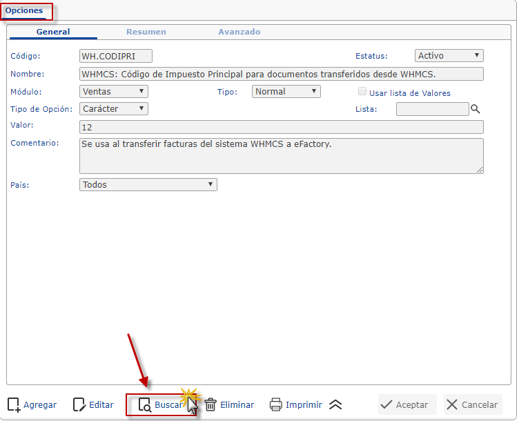Click the Editar button label

pos(101,405)
